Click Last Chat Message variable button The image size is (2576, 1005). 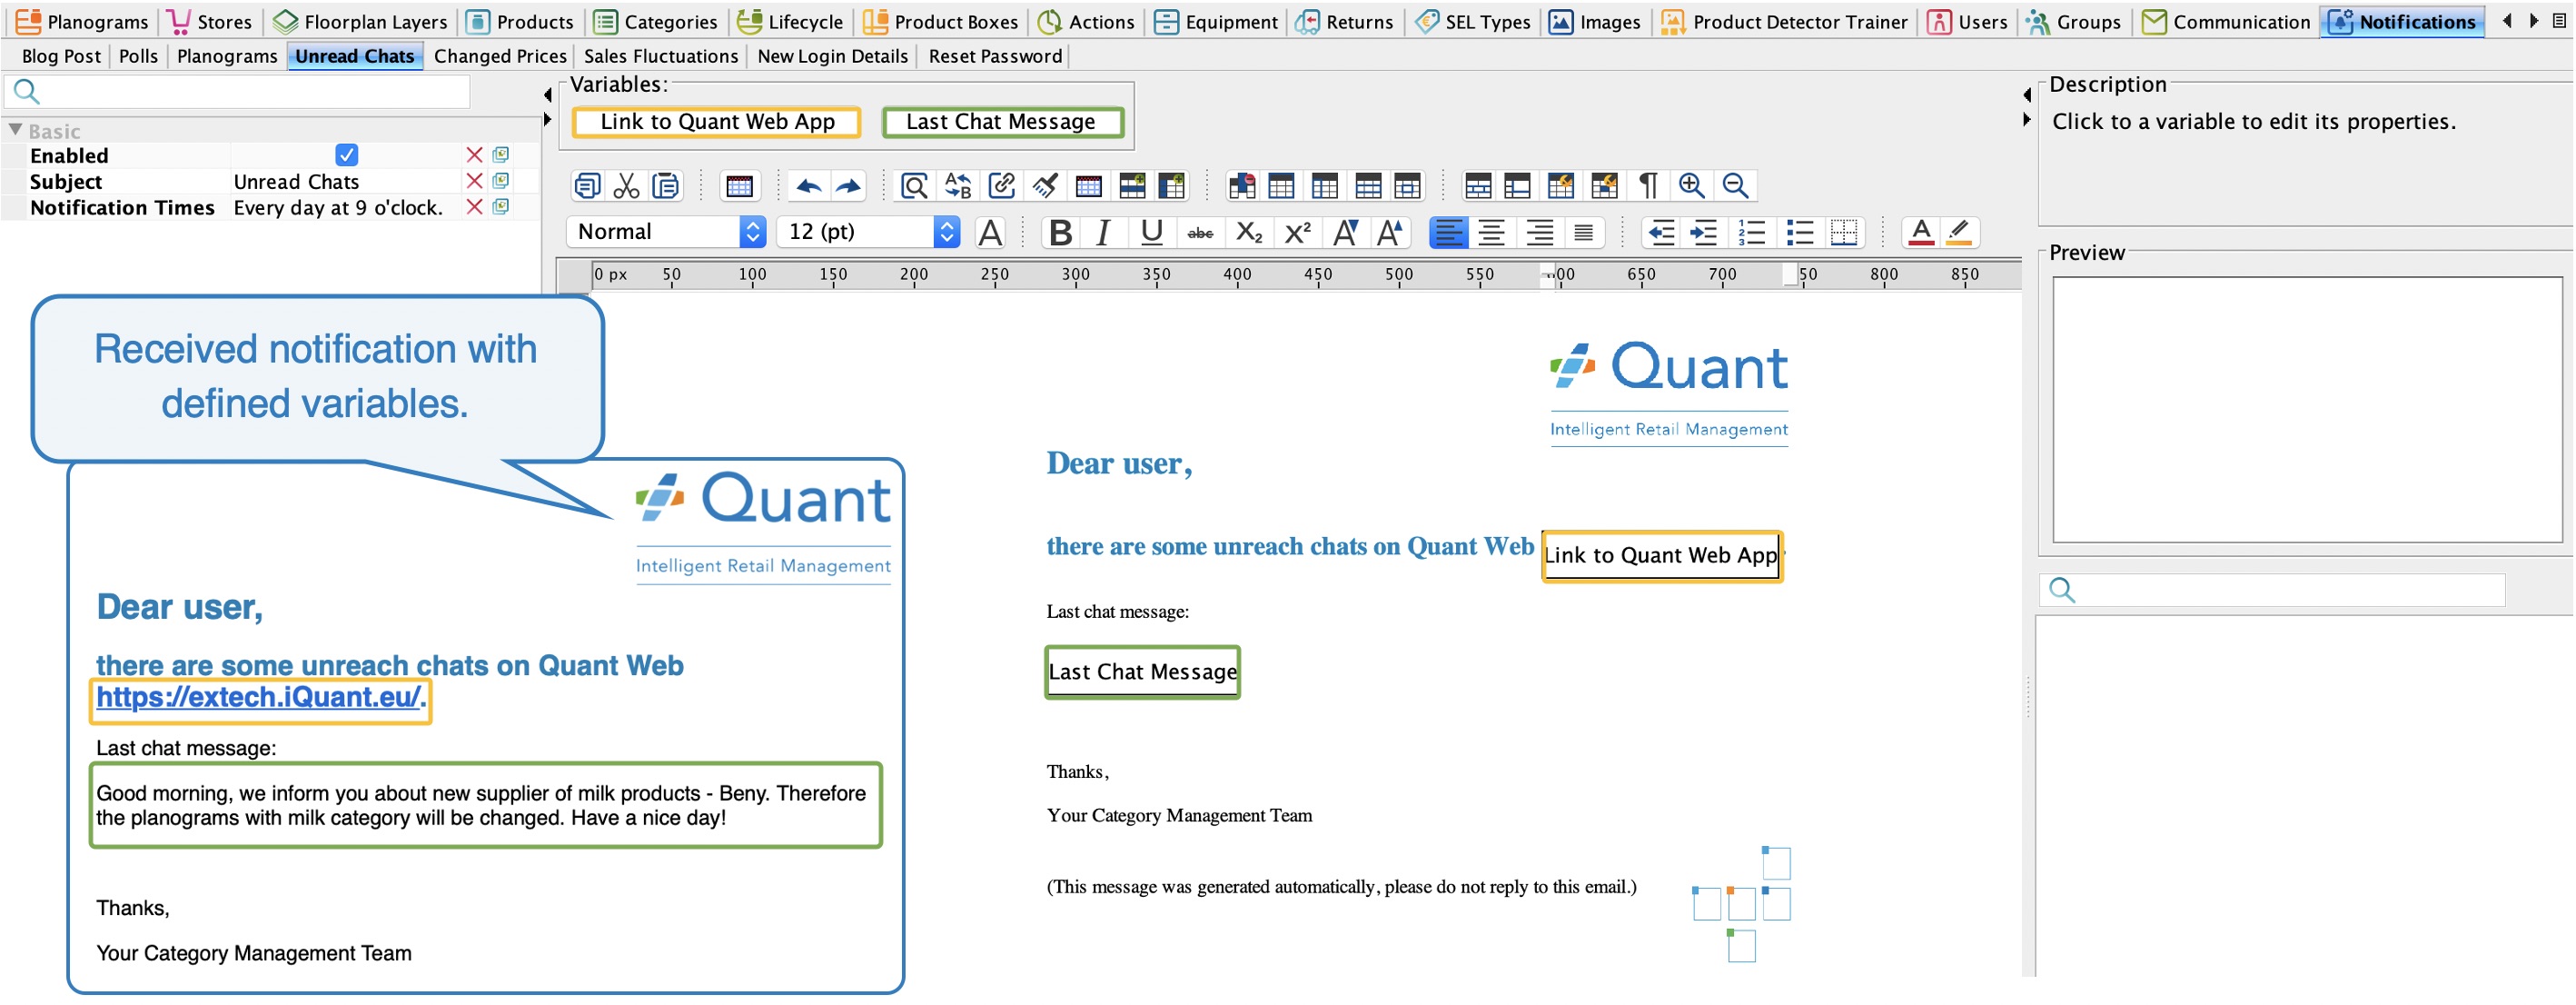tap(1001, 122)
